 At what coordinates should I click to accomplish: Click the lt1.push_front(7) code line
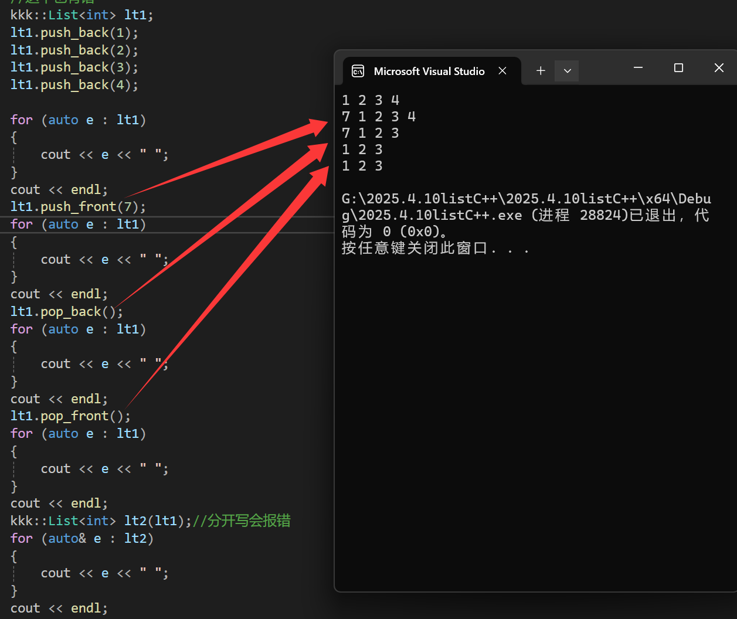77,207
